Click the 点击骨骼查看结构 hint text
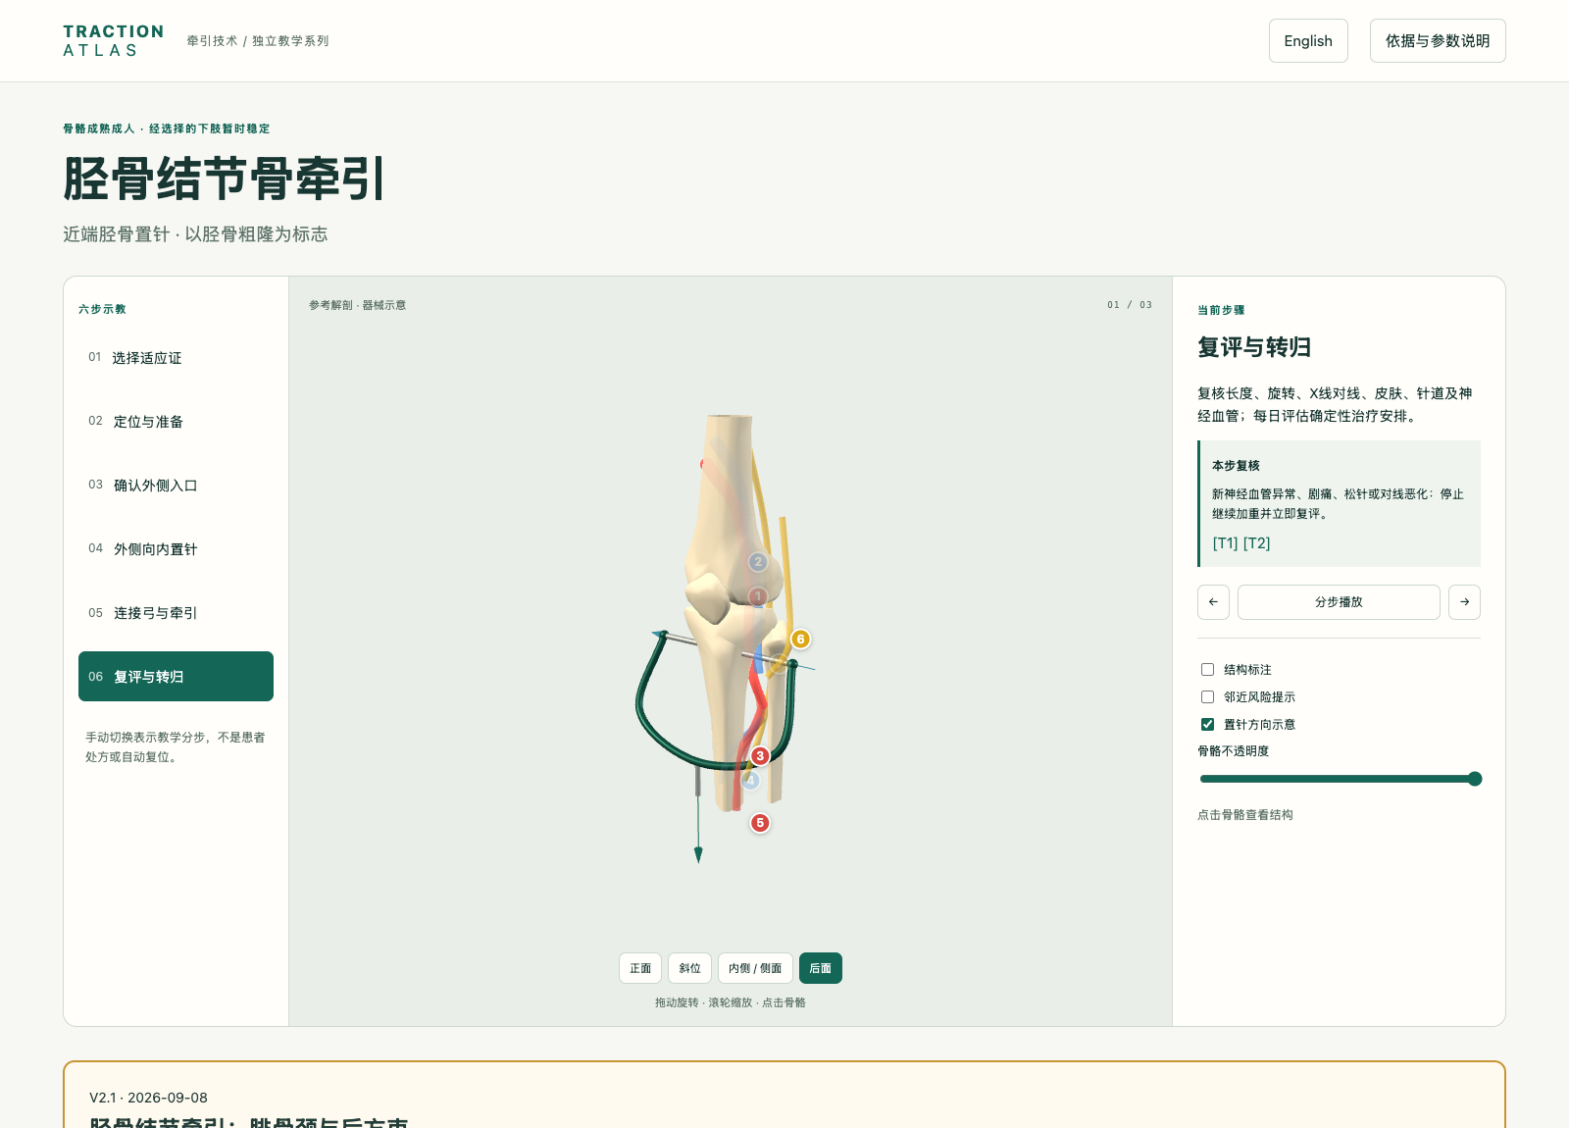This screenshot has width=1569, height=1128. 1245,815
